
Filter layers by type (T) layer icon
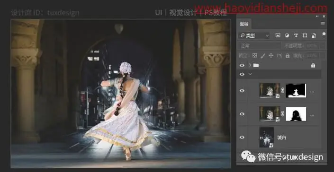point(296,35)
